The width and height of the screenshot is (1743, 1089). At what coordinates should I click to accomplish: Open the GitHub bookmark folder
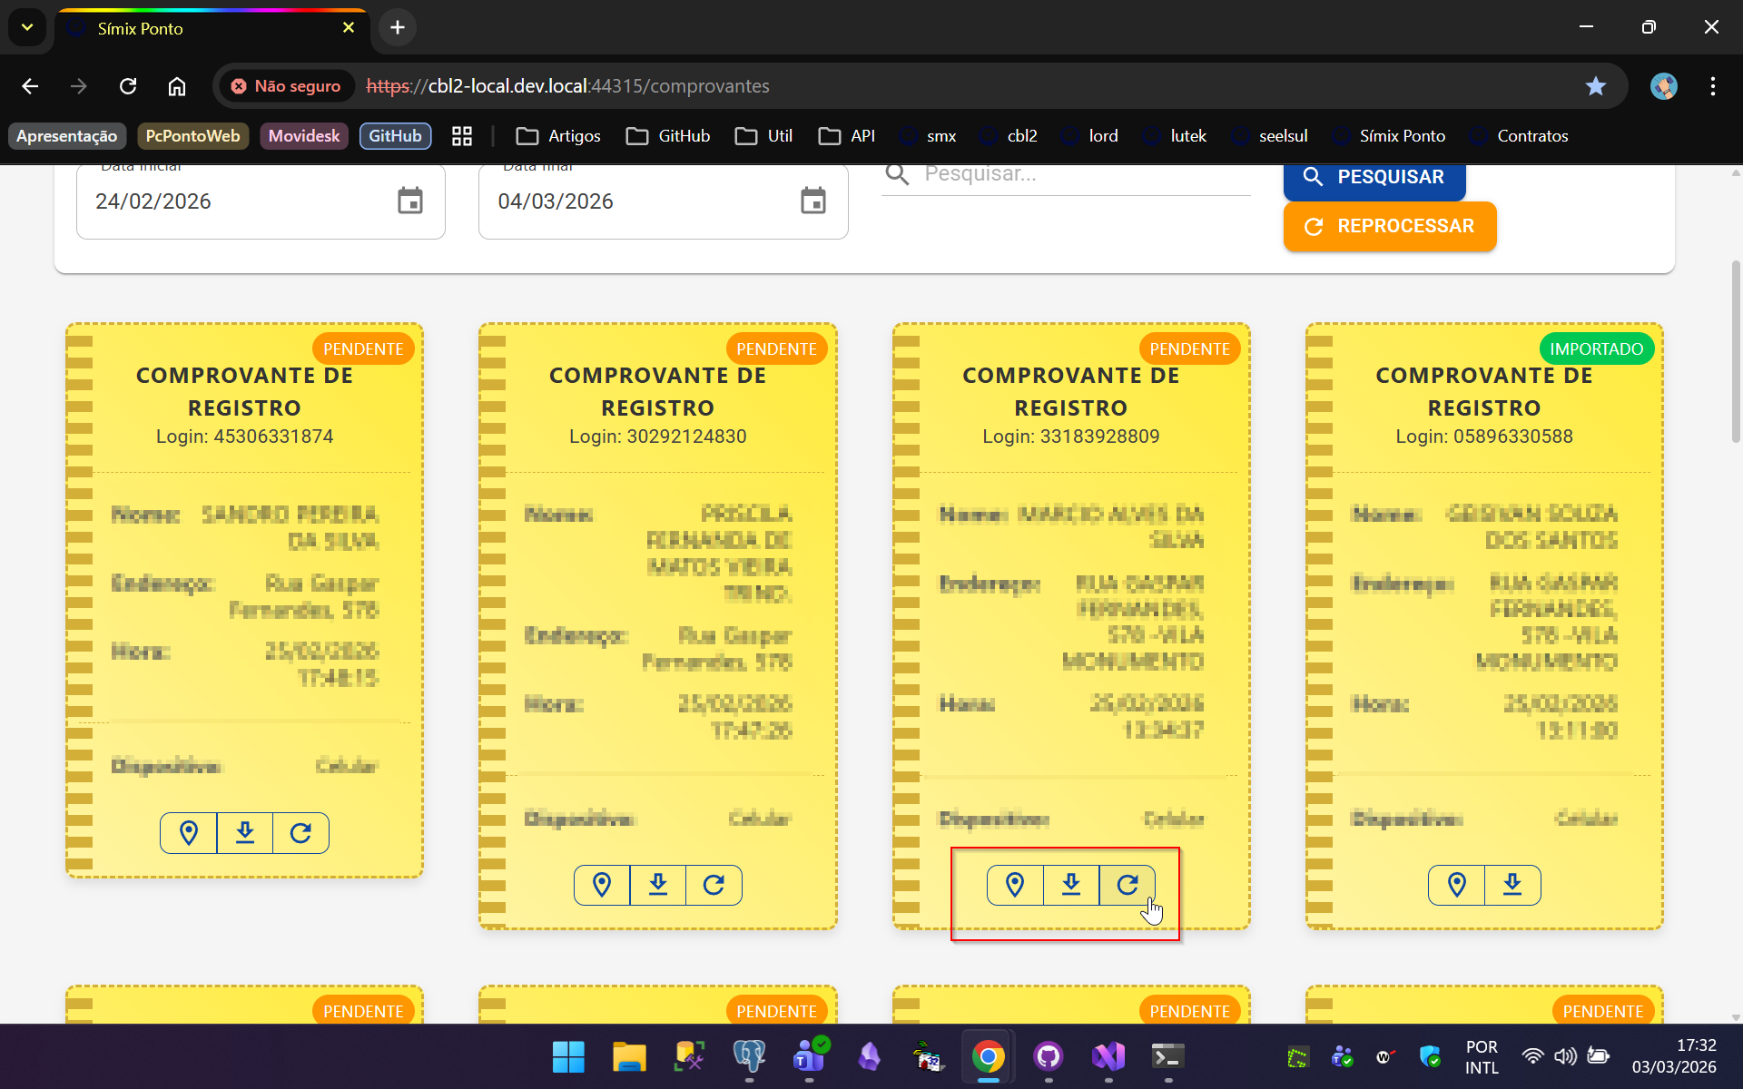click(668, 136)
